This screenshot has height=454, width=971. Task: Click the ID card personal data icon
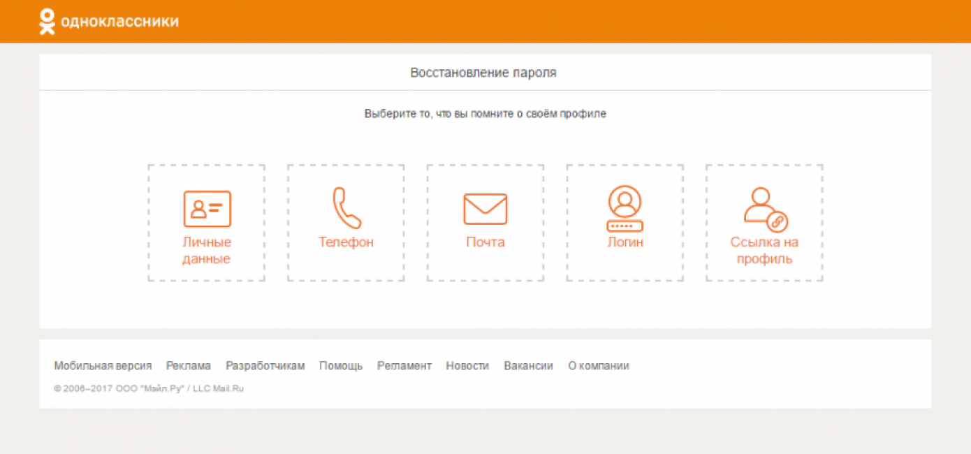(207, 208)
